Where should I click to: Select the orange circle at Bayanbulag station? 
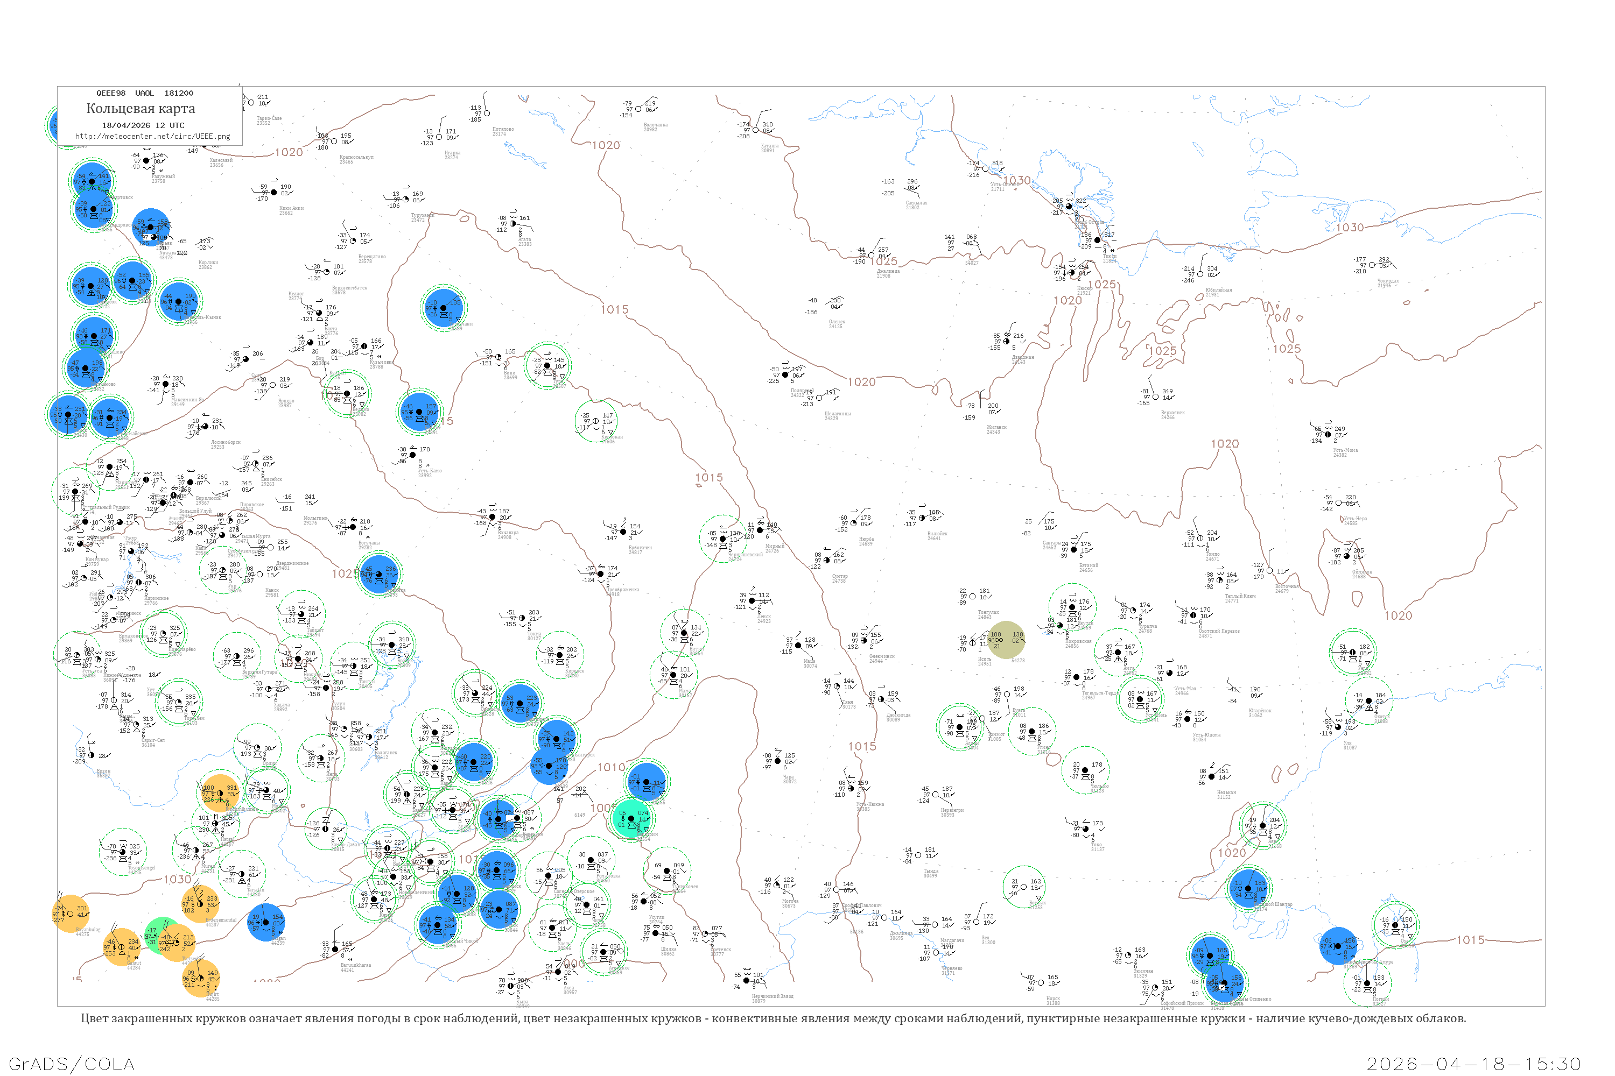[71, 914]
